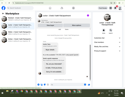Click the Add option above chat
Viewport: 125px width, 97px height.
60,29
